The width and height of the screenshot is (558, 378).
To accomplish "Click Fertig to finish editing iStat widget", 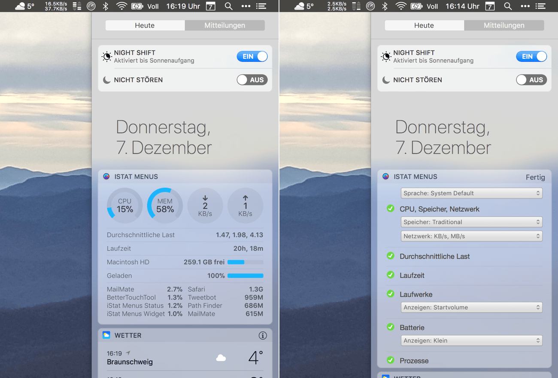I will [x=535, y=177].
